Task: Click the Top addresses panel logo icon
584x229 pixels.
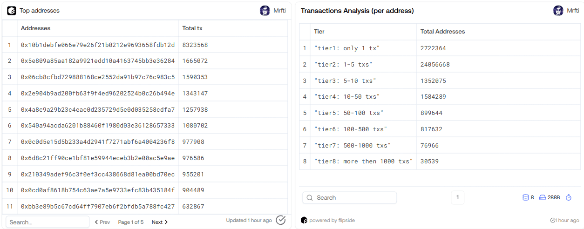Action: click(11, 11)
